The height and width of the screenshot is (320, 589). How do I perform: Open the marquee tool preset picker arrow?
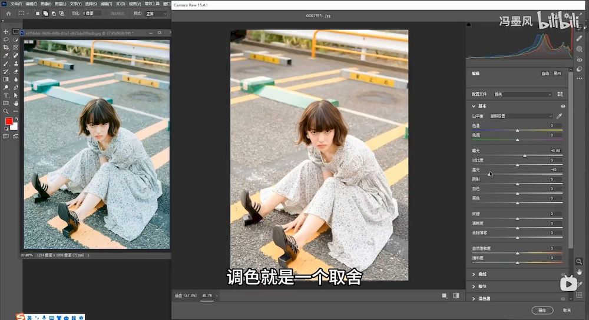click(x=28, y=14)
